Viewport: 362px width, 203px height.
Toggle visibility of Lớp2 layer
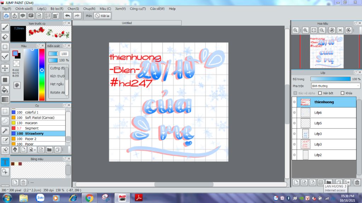coord(294,155)
